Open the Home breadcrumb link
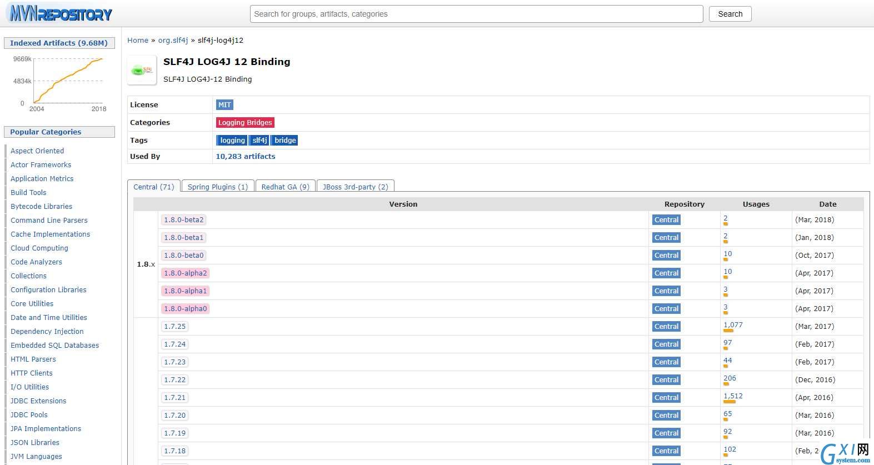 (138, 41)
